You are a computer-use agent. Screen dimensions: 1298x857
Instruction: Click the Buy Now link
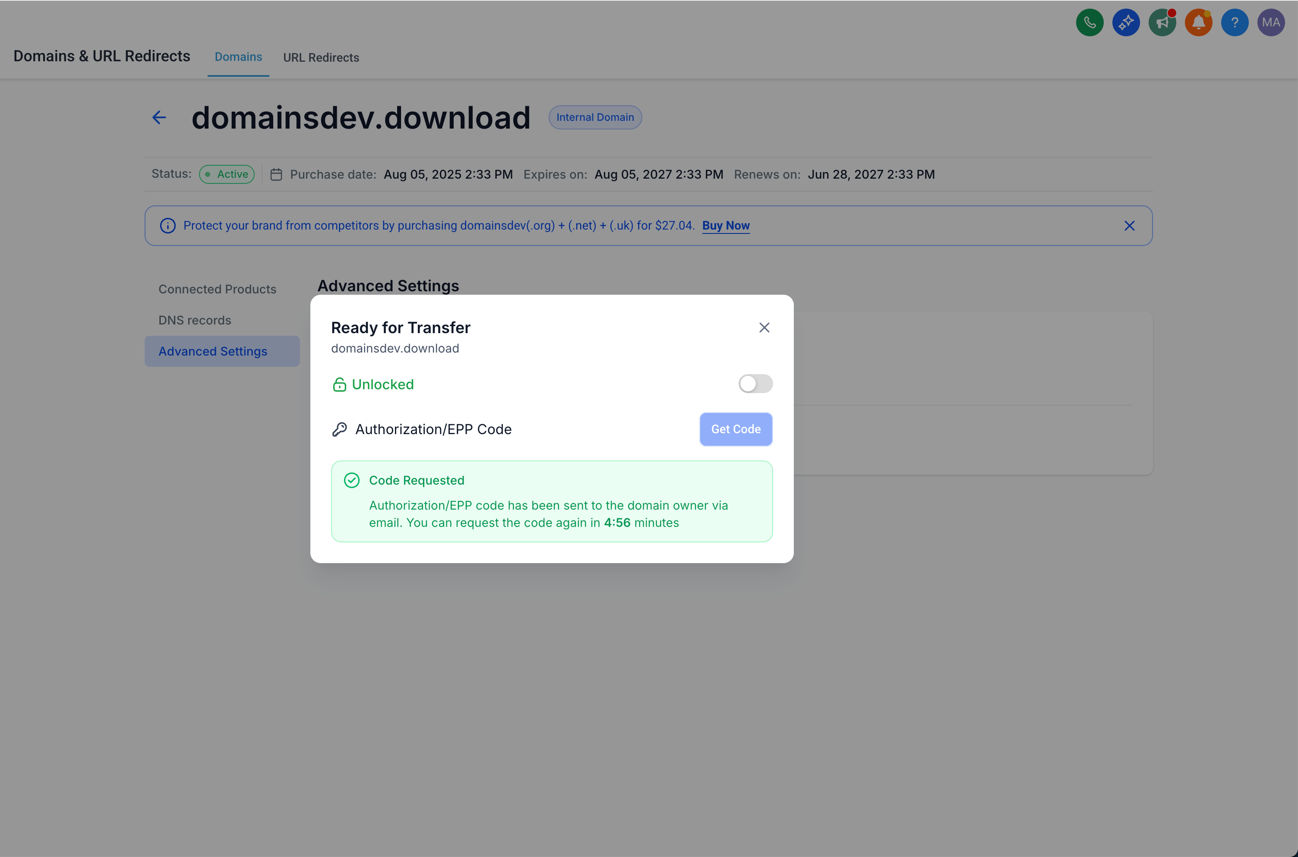(726, 226)
